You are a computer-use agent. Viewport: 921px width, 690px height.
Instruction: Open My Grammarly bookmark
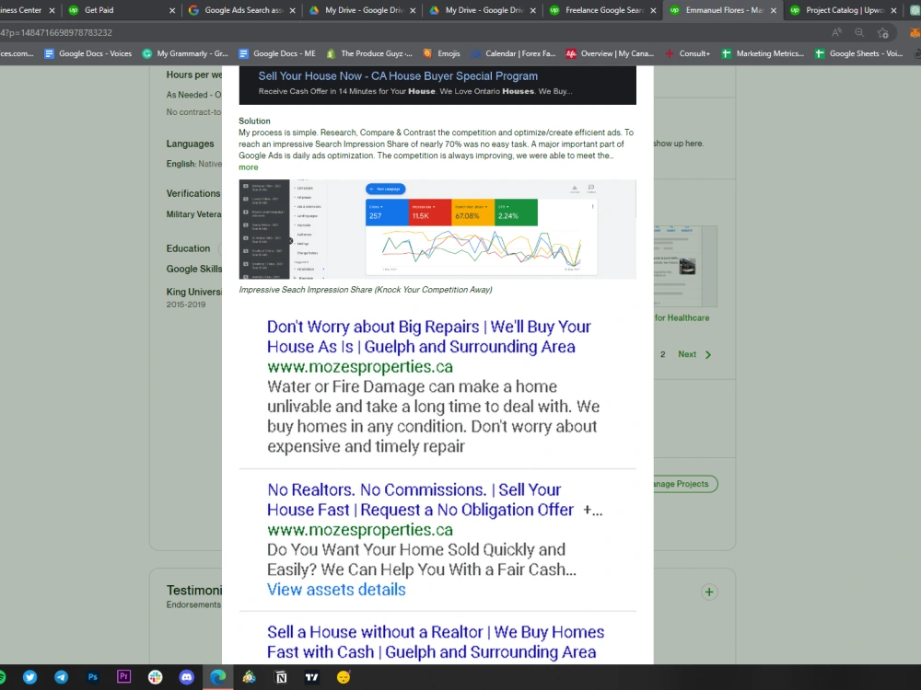(185, 53)
